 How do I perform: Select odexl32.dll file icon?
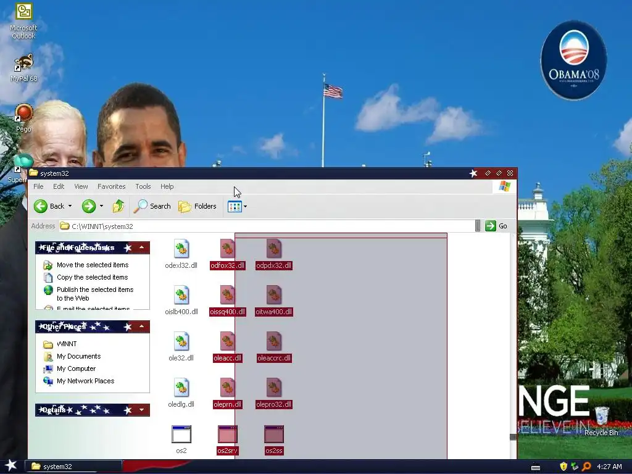point(181,248)
